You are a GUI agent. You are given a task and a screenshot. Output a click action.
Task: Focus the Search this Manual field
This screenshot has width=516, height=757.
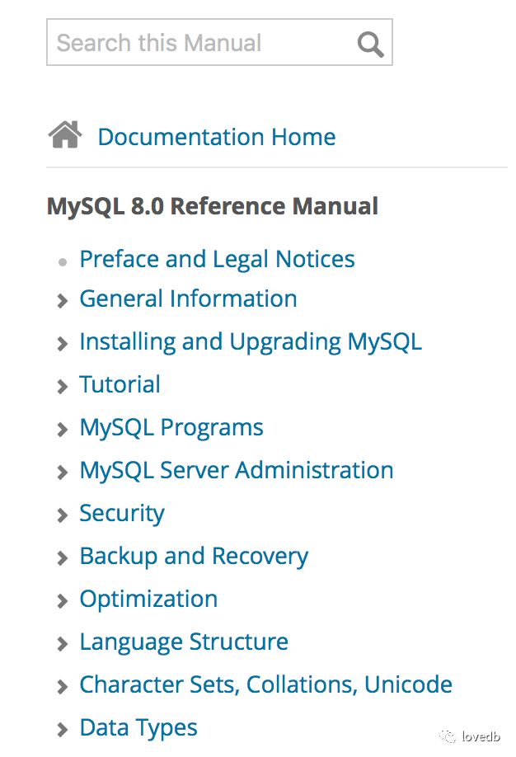(219, 42)
